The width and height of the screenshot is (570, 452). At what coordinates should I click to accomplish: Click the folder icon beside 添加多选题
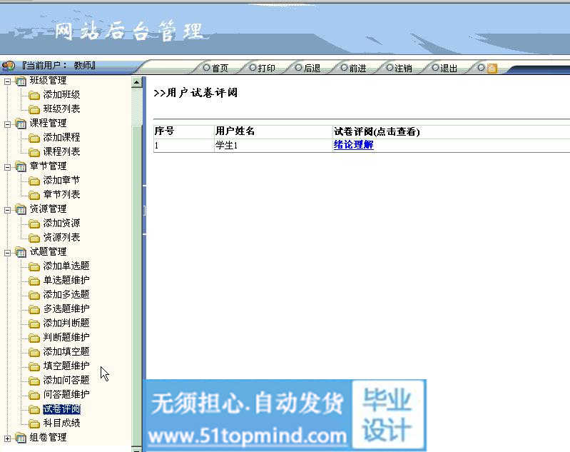(x=34, y=295)
